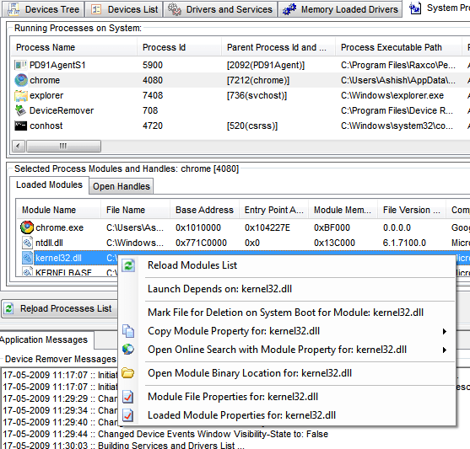Click file version 6.1.7100.0 cell

point(404,243)
